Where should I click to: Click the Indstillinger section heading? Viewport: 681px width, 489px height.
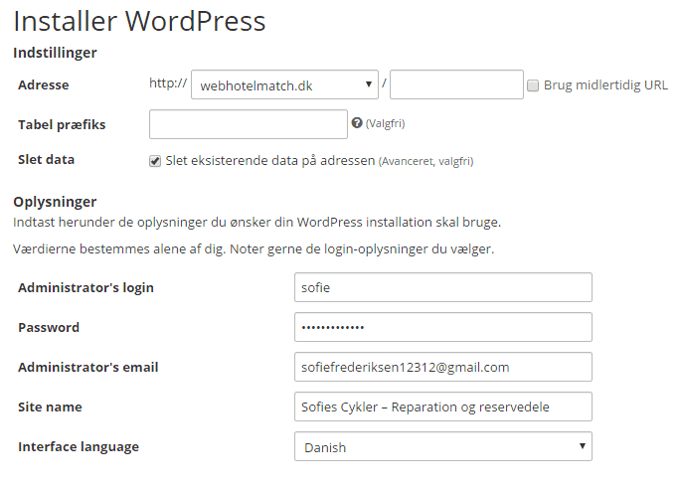(55, 53)
